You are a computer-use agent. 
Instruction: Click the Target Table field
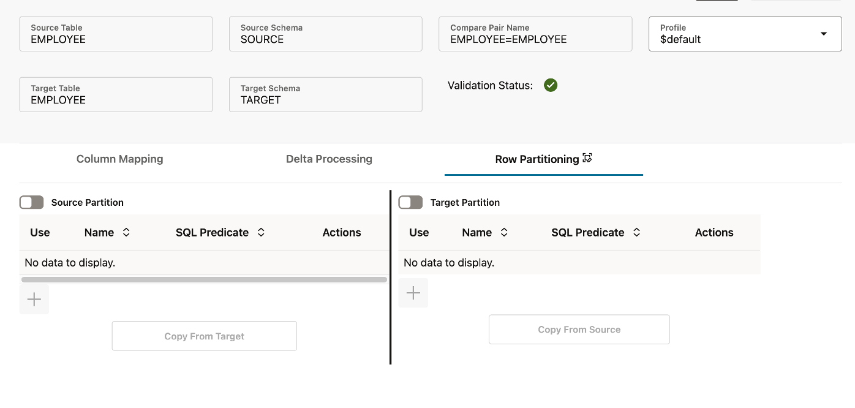pyautogui.click(x=116, y=94)
